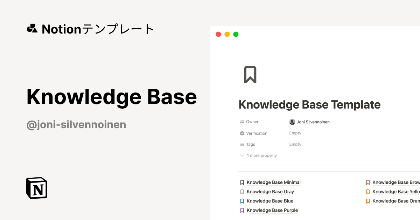The height and width of the screenshot is (220, 420).
Task: Click blue bookmark icon beside Knowledge Base Blue
Action: (x=242, y=201)
